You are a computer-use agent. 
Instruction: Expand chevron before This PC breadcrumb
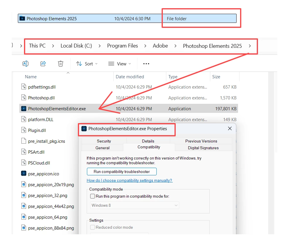(21, 46)
